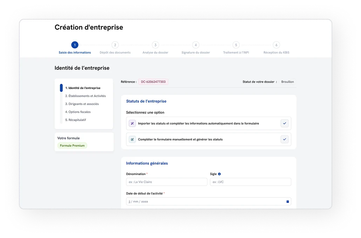Click the Sélectionnez une option label

(x=145, y=112)
